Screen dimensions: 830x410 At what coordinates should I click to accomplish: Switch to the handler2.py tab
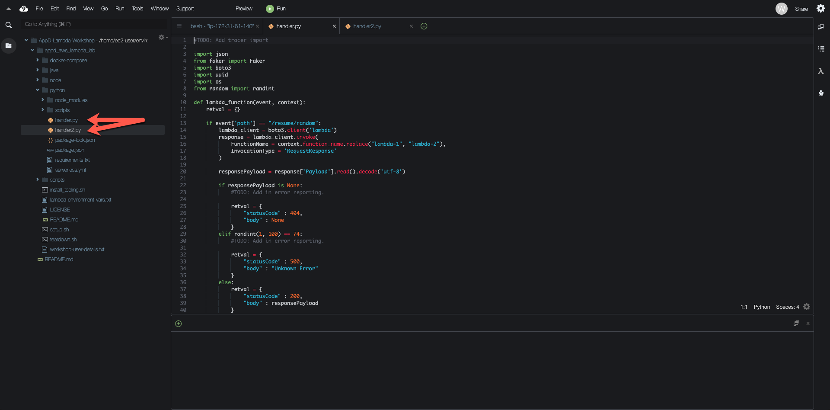pyautogui.click(x=367, y=26)
